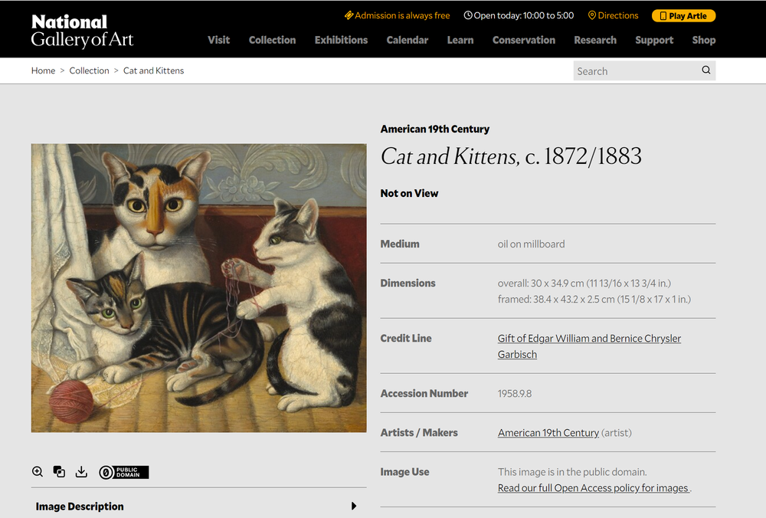Click the National Gallery of Art logo
The image size is (766, 518).
pos(82,31)
